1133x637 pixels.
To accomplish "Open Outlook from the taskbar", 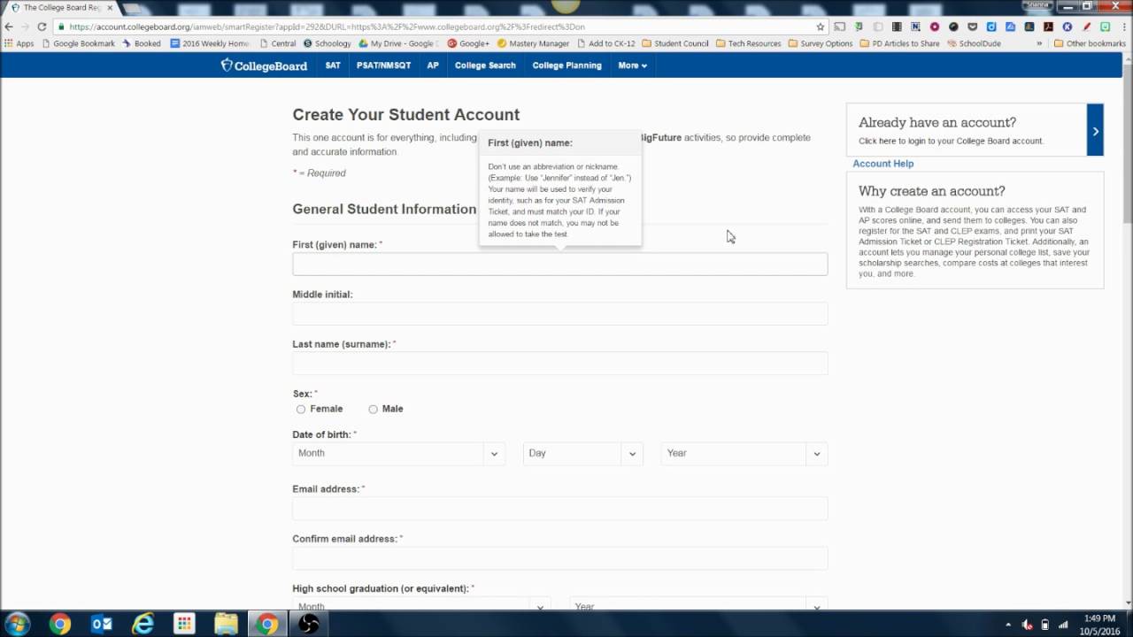I will [x=102, y=625].
